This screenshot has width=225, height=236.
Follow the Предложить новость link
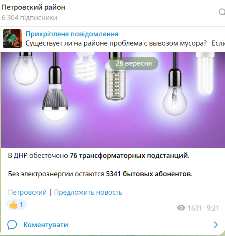point(88,193)
